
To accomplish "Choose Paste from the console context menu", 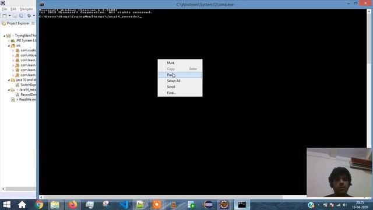I will pyautogui.click(x=180, y=75).
